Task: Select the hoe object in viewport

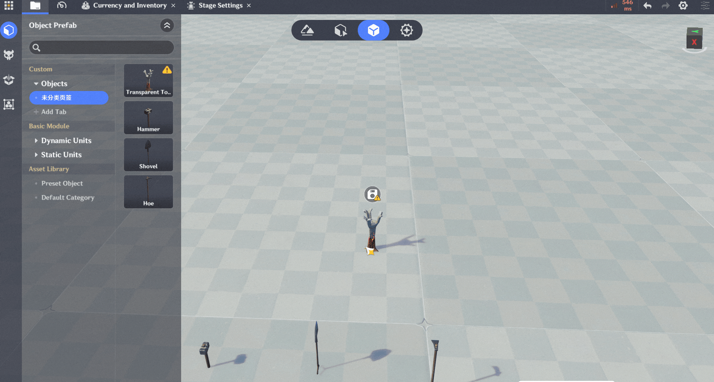Action: pos(434,361)
